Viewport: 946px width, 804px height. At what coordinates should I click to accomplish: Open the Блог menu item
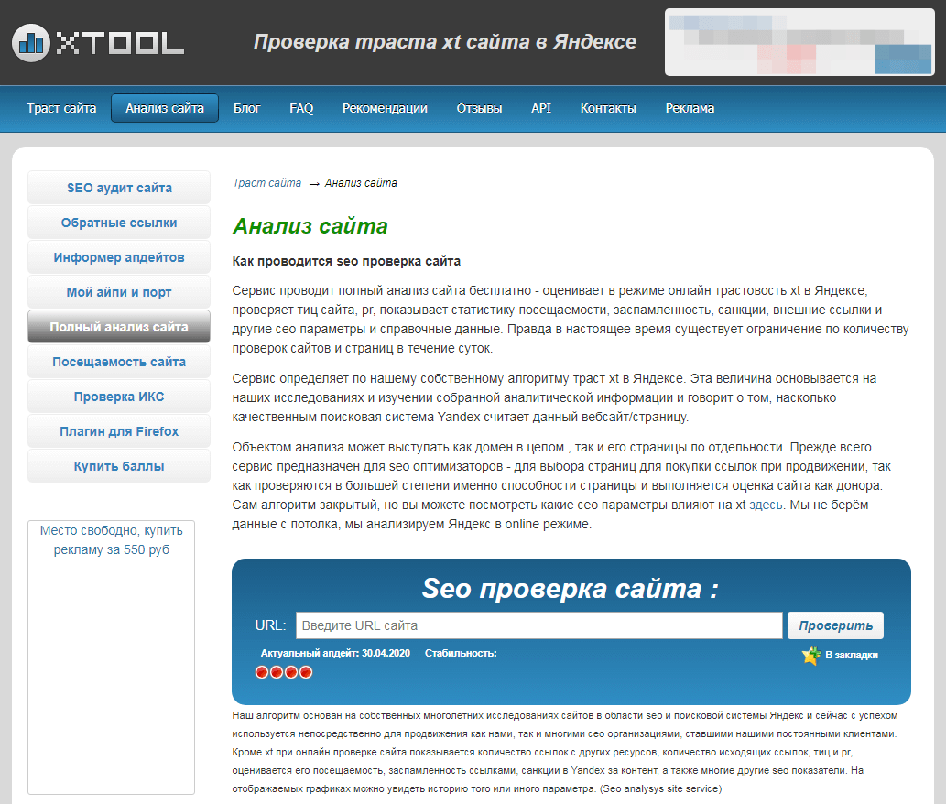click(246, 108)
